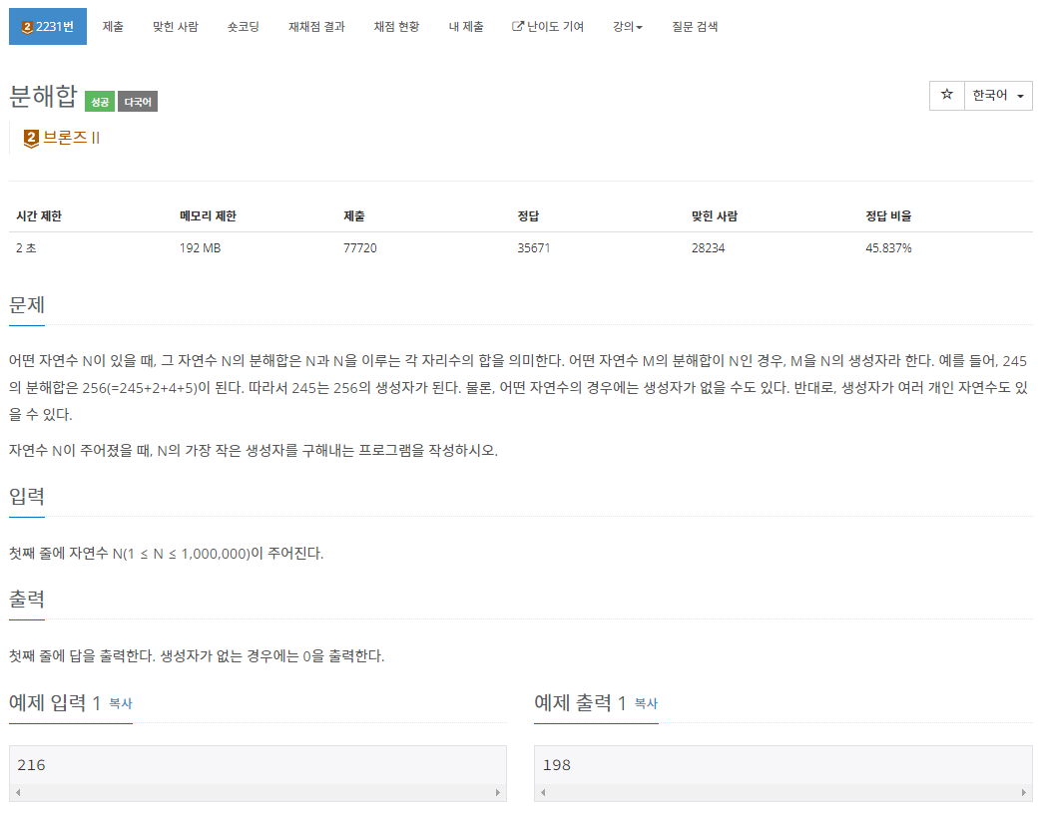1045x815 pixels.
Task: Open the 난이도 기여 external link
Action: click(548, 27)
